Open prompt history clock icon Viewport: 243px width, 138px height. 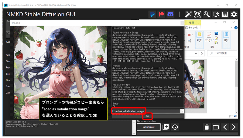(175, 127)
